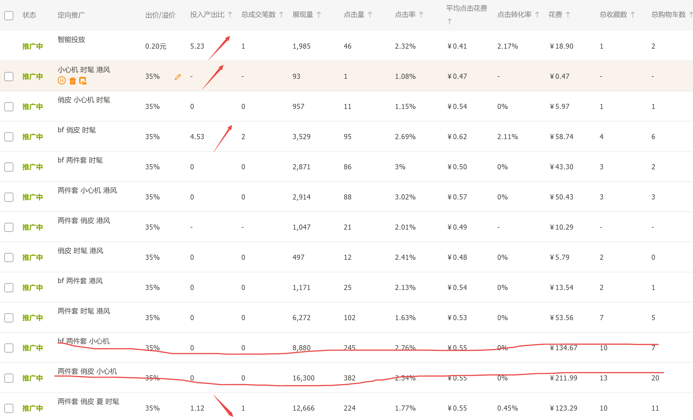Click the 点击量 column header
This screenshot has height=420, width=693.
tap(354, 15)
